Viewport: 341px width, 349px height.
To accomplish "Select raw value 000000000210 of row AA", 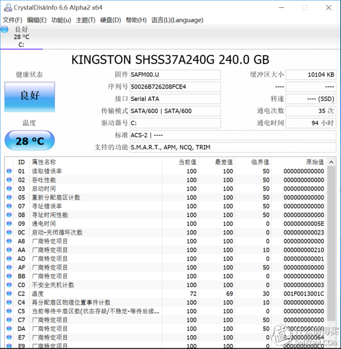I will [304, 250].
